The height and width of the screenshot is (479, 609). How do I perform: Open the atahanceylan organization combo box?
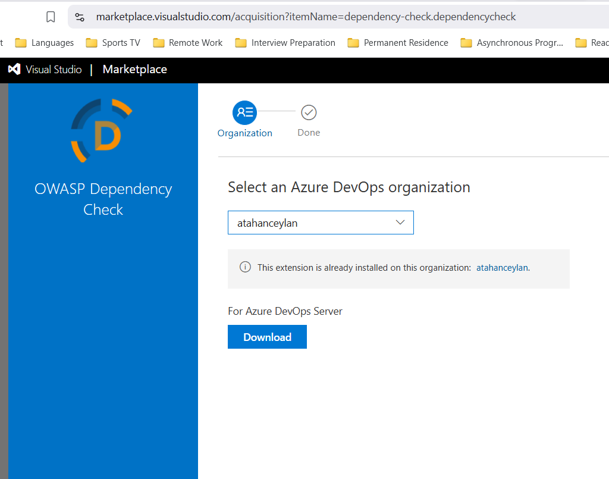tap(321, 223)
